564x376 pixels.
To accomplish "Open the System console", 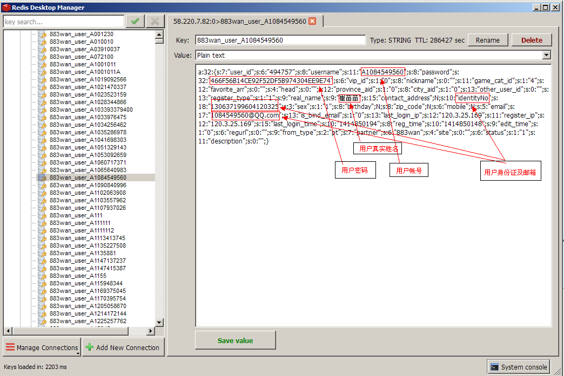I will pos(519,367).
